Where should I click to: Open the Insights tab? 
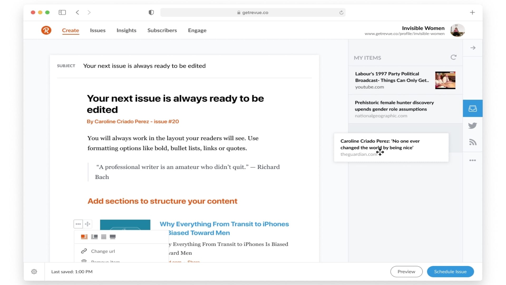pyautogui.click(x=126, y=30)
